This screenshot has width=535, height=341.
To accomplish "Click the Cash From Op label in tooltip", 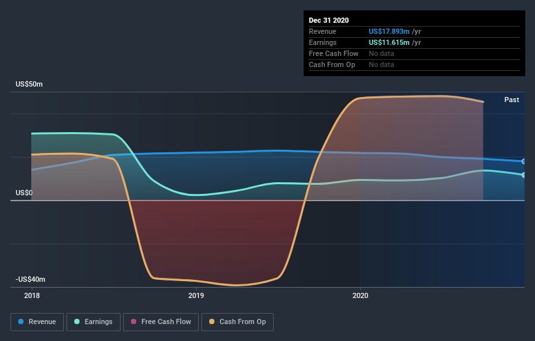I will tap(332, 64).
